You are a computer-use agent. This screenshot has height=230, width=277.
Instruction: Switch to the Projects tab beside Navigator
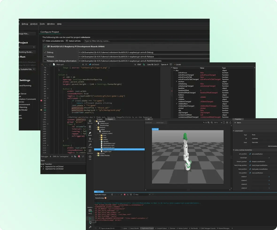pos(110,119)
